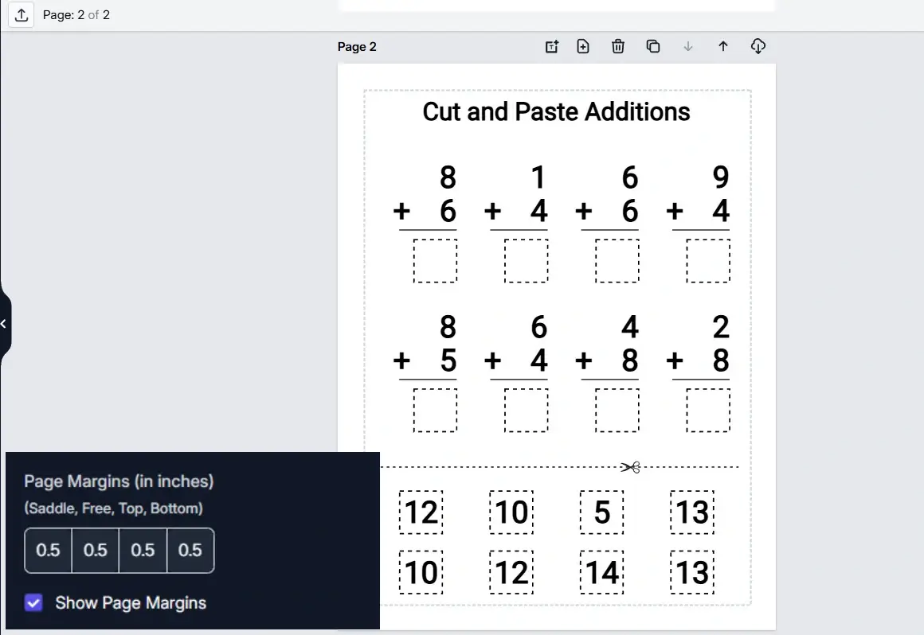This screenshot has width=924, height=635.
Task: Move Page 2 up with the up arrow
Action: 723,46
